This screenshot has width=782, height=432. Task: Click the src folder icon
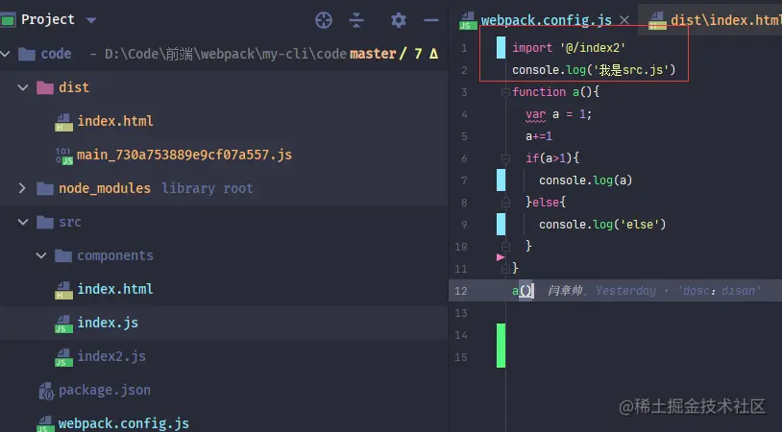pyautogui.click(x=45, y=222)
